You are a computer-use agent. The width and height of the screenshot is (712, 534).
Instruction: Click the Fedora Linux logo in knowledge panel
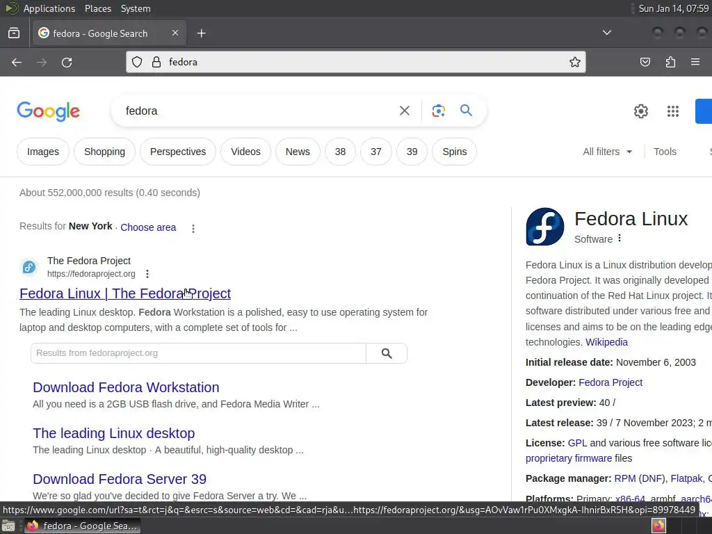pyautogui.click(x=545, y=227)
